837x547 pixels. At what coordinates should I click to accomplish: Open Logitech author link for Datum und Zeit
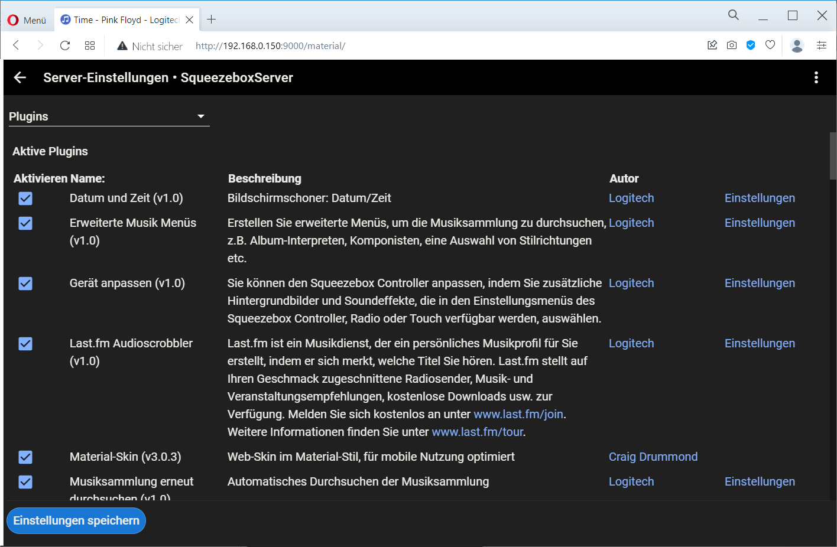coord(631,198)
